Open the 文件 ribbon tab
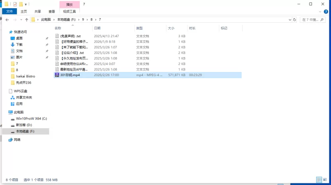331x185 pixels. 10,12
